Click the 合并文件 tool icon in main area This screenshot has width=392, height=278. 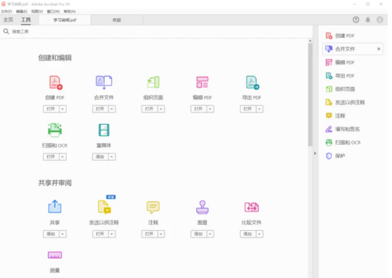(x=104, y=82)
